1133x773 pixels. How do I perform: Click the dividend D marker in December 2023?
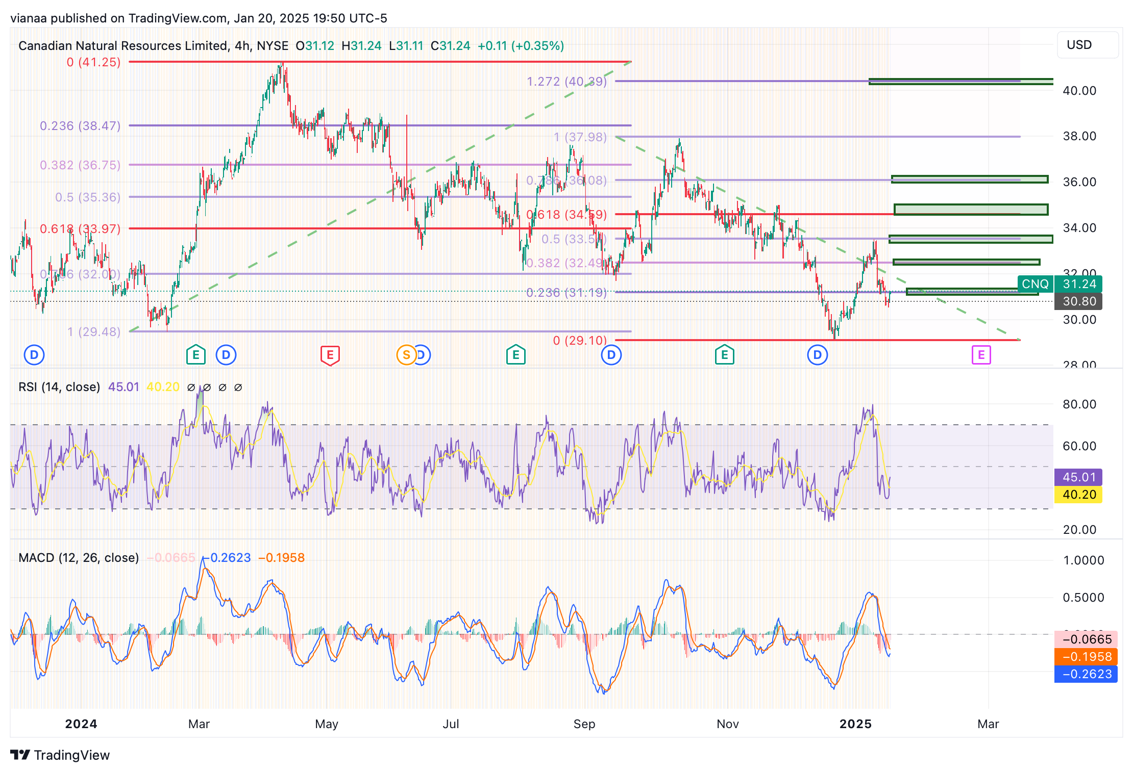(34, 355)
